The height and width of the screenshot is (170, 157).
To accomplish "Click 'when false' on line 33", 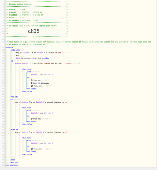I will tap(27, 91).
